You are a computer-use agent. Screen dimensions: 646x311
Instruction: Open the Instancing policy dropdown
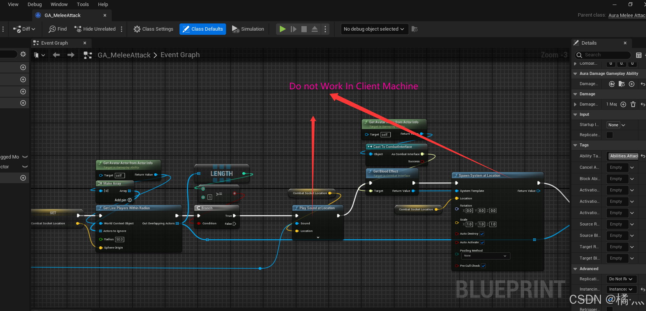pyautogui.click(x=621, y=289)
